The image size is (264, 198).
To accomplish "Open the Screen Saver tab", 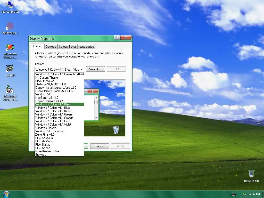I will [67, 47].
